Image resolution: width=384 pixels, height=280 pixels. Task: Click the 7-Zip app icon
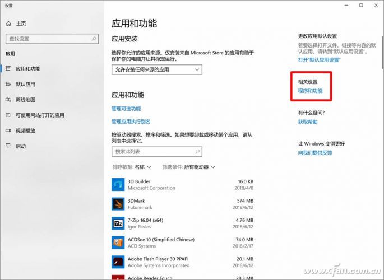(118, 223)
